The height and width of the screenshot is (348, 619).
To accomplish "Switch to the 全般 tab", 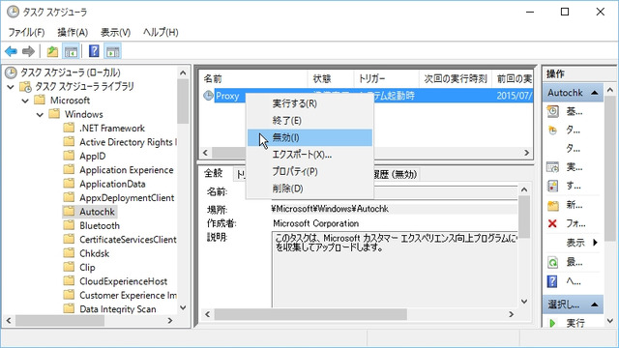I will click(x=214, y=173).
